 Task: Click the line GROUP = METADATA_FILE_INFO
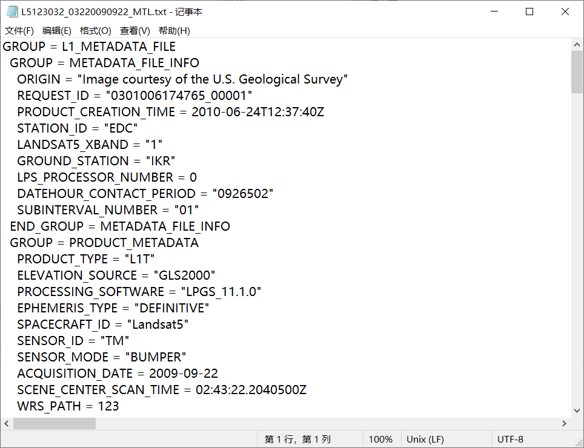[x=105, y=63]
